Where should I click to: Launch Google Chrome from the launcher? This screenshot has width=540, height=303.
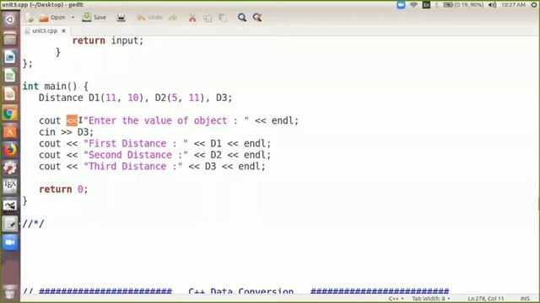pyautogui.click(x=9, y=113)
